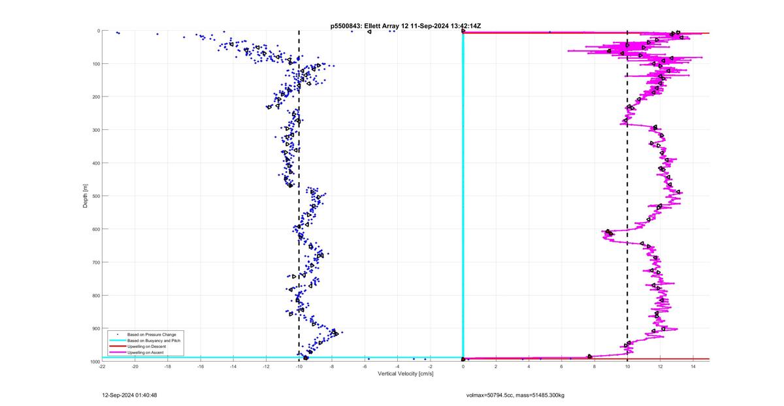The width and height of the screenshot is (784, 406).
Task: Click the 1000 depth tick label
Action: [x=94, y=362]
